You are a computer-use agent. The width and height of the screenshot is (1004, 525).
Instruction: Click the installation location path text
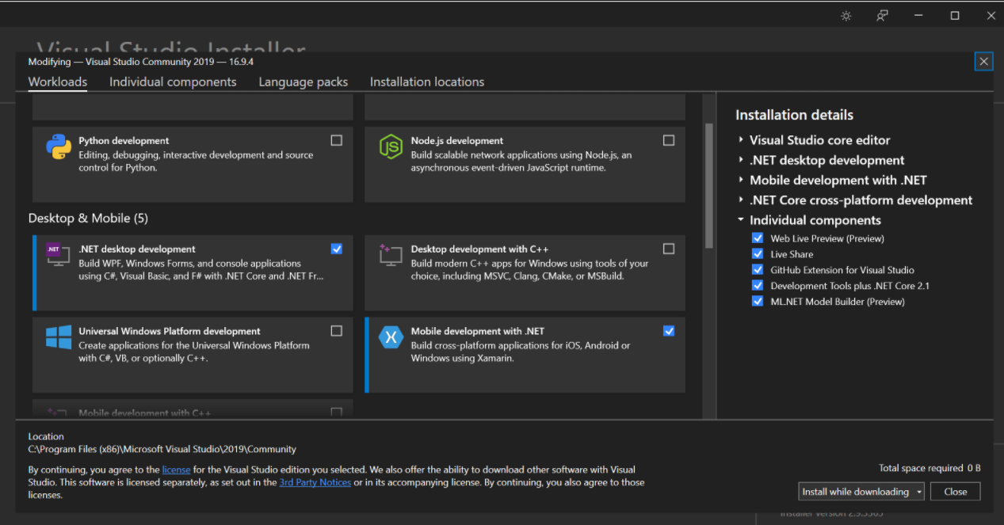click(x=162, y=449)
